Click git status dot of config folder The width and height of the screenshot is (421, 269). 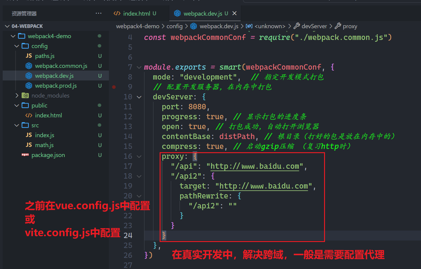[99, 46]
